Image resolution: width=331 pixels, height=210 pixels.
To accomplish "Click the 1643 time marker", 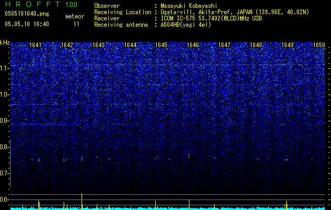I will (98, 45).
